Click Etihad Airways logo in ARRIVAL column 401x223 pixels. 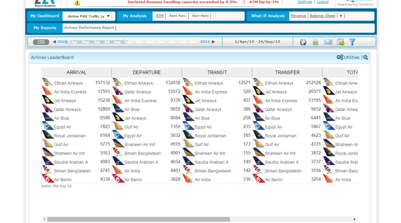click(x=47, y=83)
